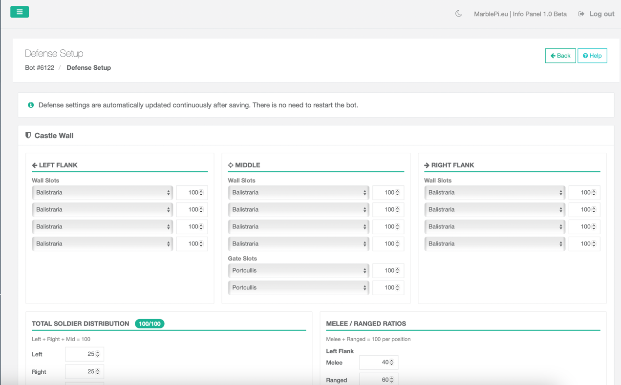
Task: Adjust the Left soldier distribution stepper
Action: 98,354
